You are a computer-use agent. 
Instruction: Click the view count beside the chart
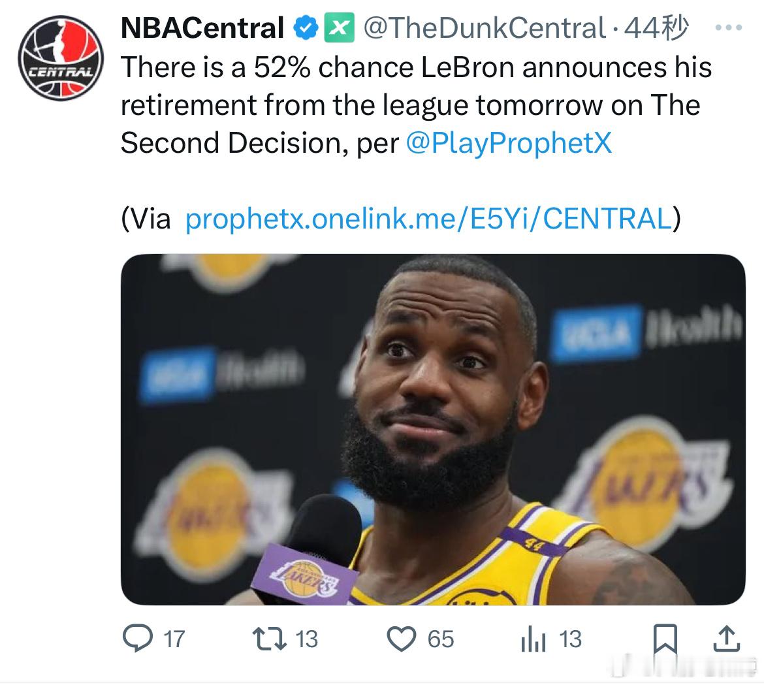coord(570,639)
